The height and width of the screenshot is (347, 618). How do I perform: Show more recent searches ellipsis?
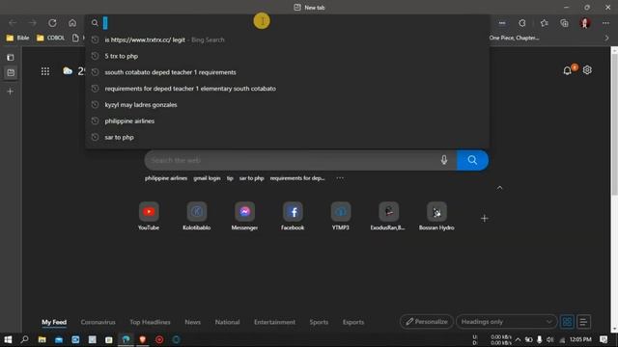coord(340,178)
